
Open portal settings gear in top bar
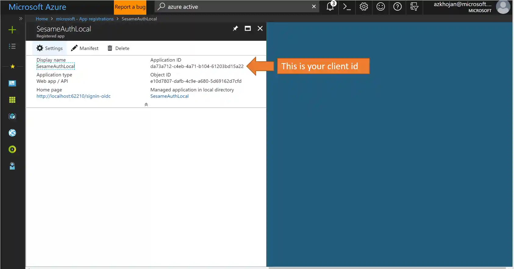click(x=364, y=6)
